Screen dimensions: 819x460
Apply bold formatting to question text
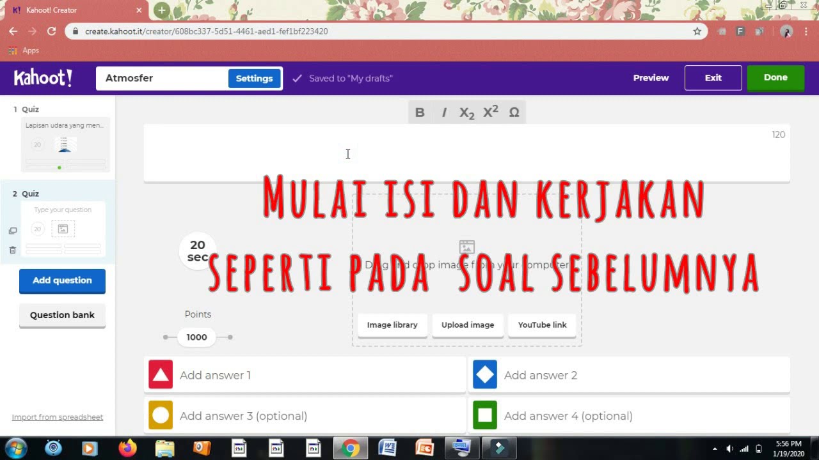point(420,112)
